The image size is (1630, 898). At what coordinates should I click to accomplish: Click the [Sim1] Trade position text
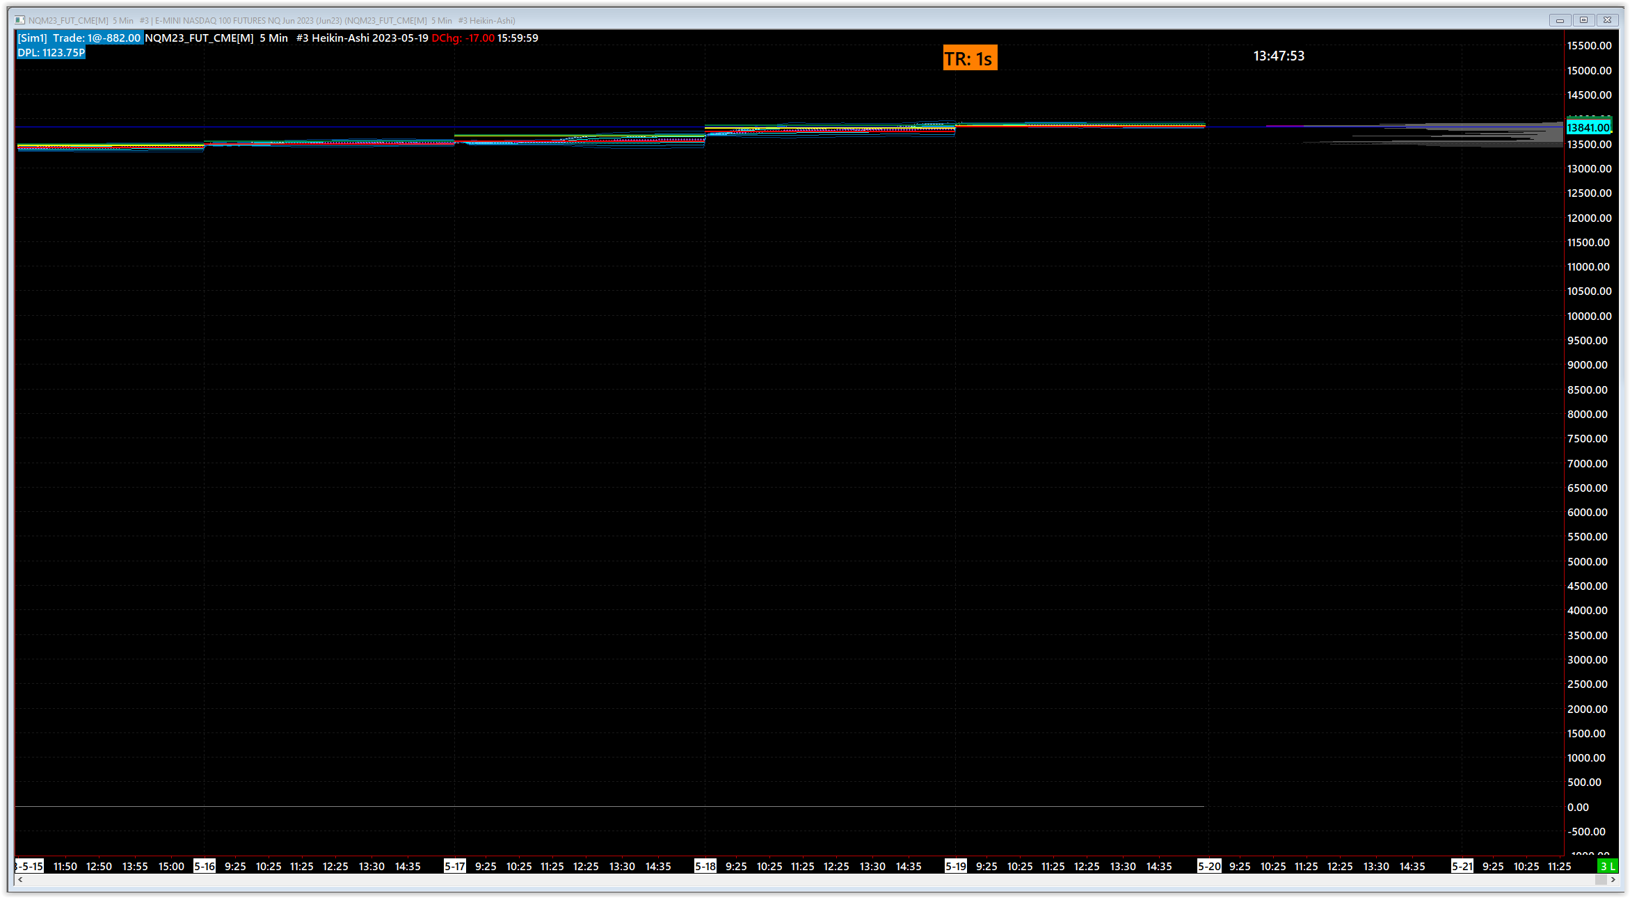[79, 38]
